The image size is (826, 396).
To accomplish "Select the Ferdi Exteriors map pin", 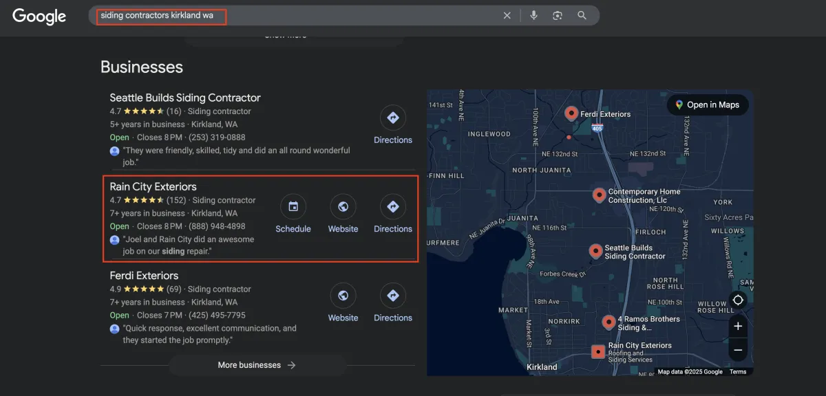I will [571, 113].
